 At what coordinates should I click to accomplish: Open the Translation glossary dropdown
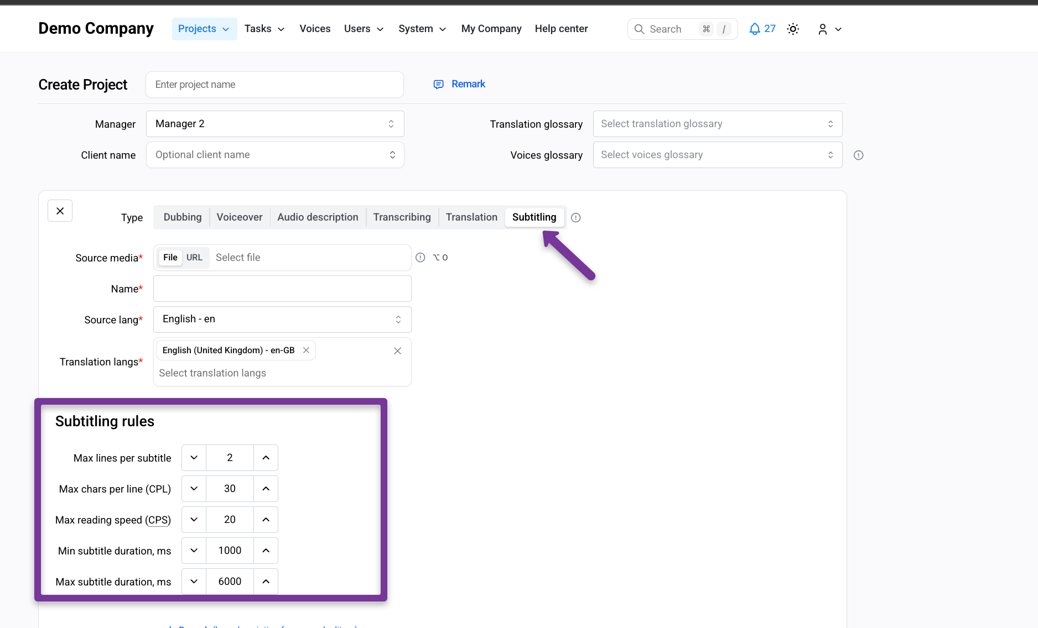pyautogui.click(x=718, y=124)
